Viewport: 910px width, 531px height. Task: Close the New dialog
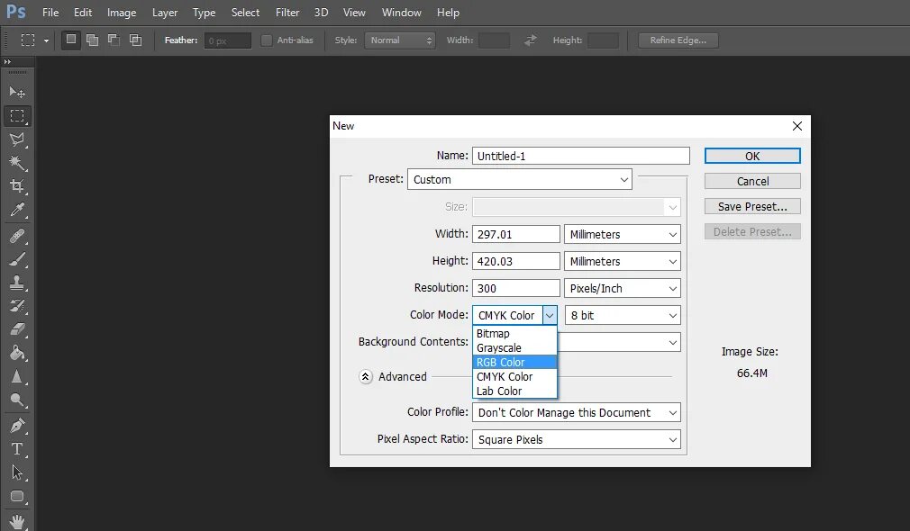pos(797,126)
